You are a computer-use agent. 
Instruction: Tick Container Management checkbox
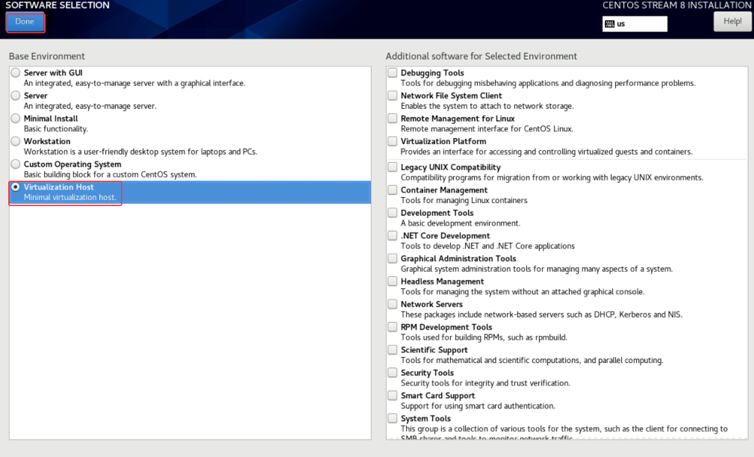(393, 190)
